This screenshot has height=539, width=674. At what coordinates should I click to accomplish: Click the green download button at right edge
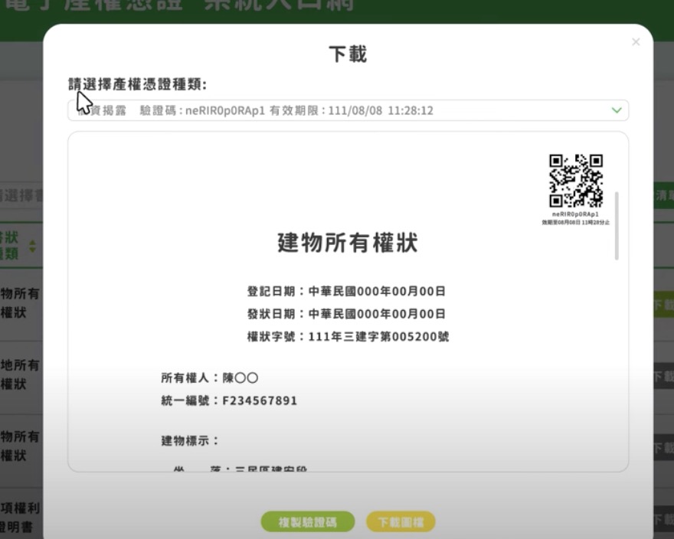tap(663, 305)
